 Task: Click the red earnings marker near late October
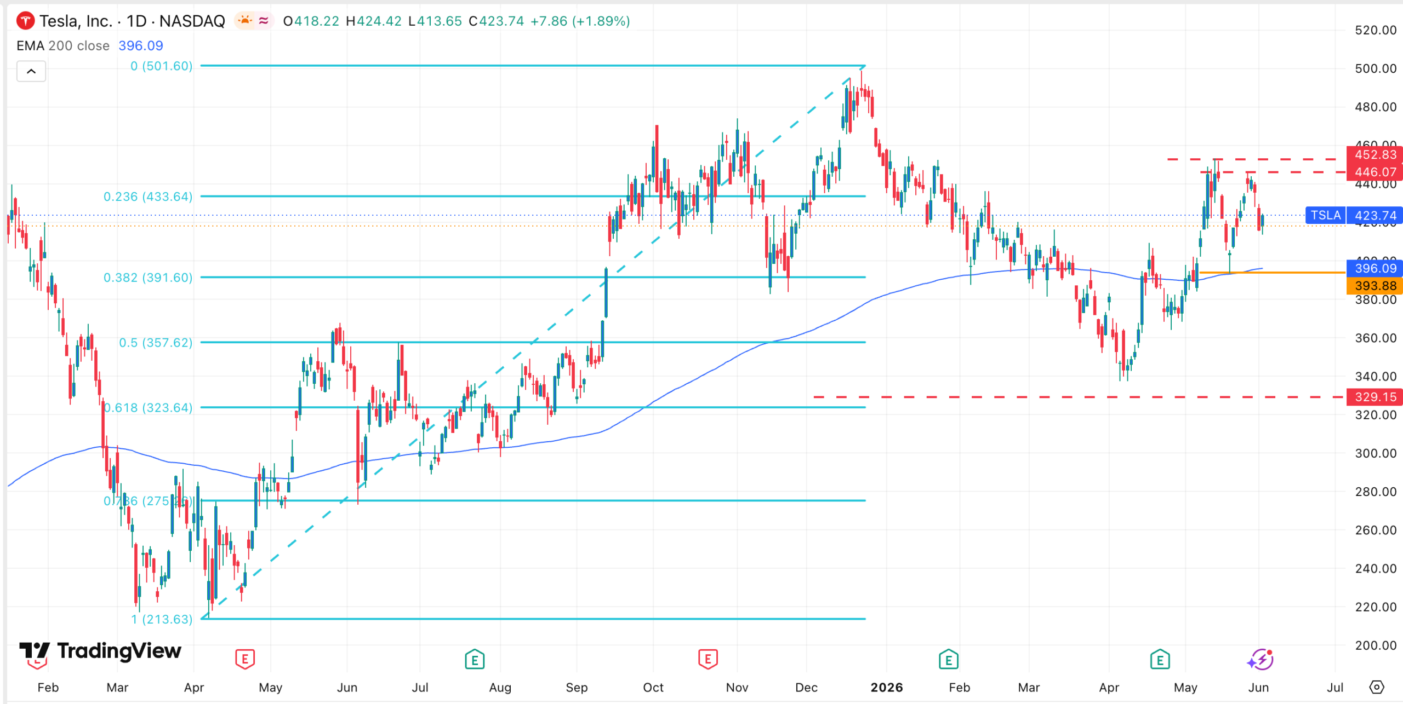[x=708, y=659]
